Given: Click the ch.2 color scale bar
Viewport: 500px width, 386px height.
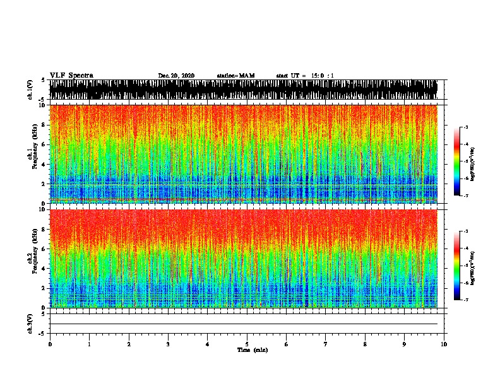Looking at the screenshot, I should coord(457,266).
